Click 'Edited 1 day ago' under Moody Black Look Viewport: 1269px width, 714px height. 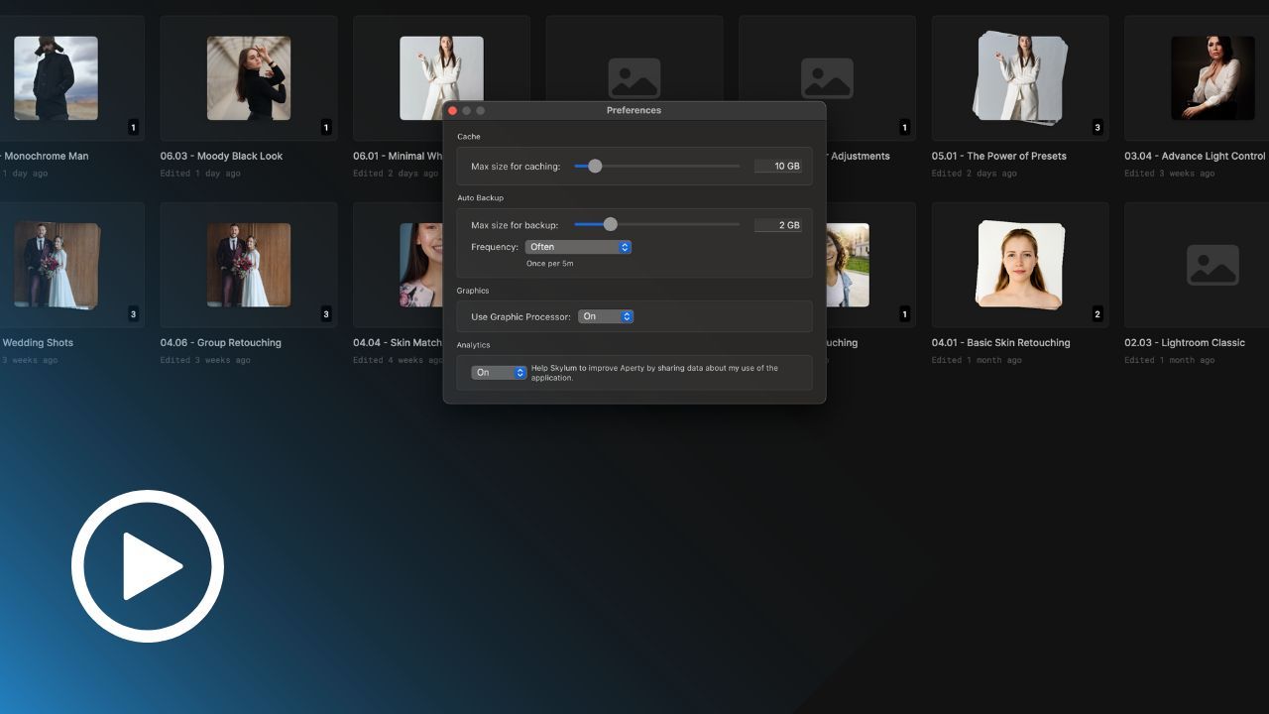point(200,174)
